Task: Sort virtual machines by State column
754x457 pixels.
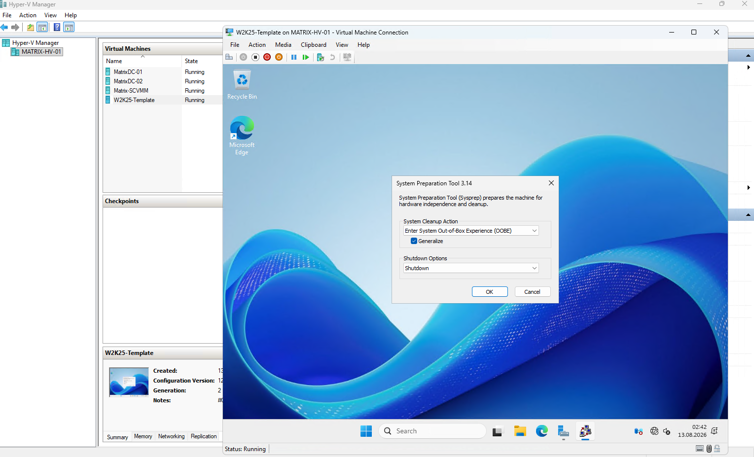Action: click(x=202, y=61)
